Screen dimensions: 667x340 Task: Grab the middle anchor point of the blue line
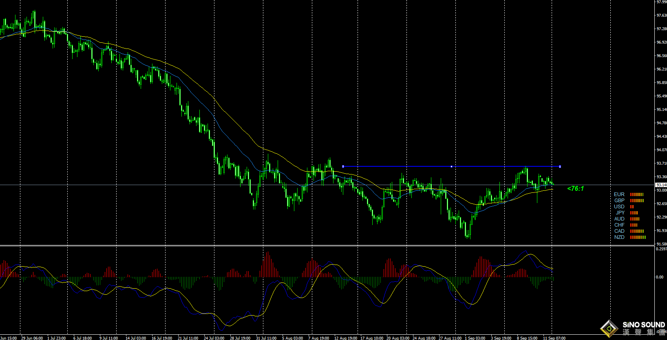tap(451, 166)
